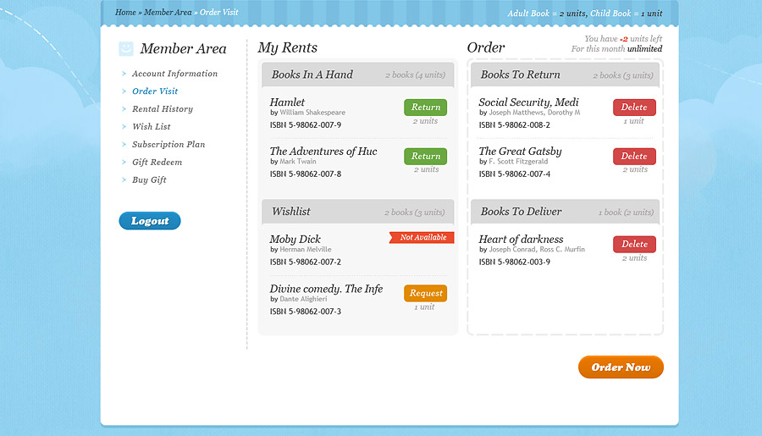762x436 pixels.
Task: Open the Member Area breadcrumb link
Action: click(168, 12)
